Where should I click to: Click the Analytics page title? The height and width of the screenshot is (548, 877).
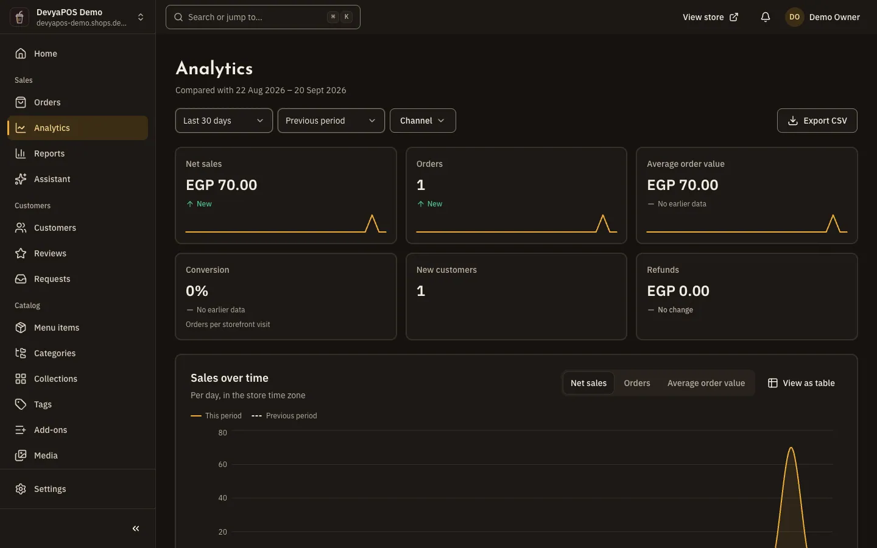coord(214,69)
